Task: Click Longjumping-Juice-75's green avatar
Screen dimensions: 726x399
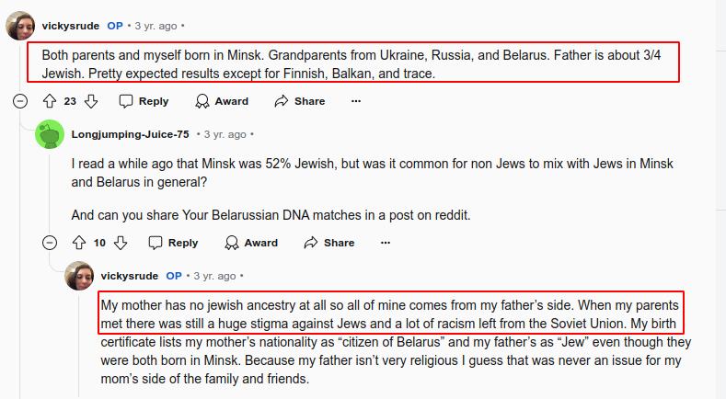Action: coord(50,134)
